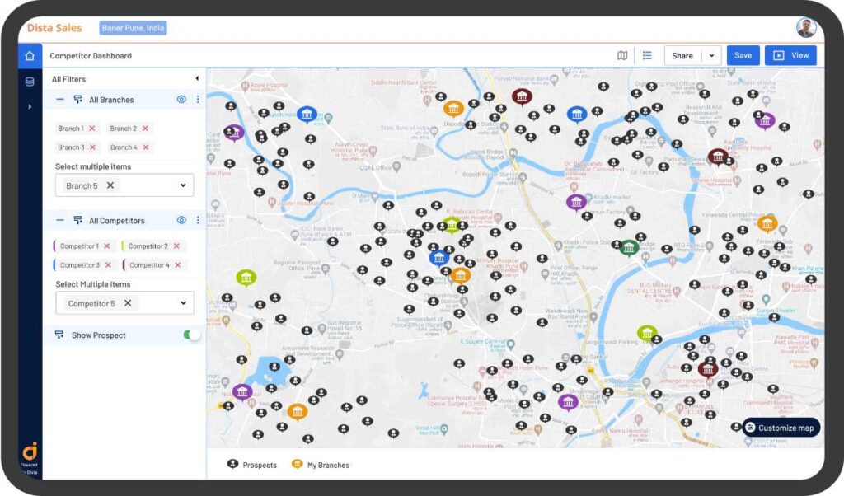This screenshot has width=844, height=496.
Task: Select the filter icon next to All Branches
Action: [x=77, y=100]
